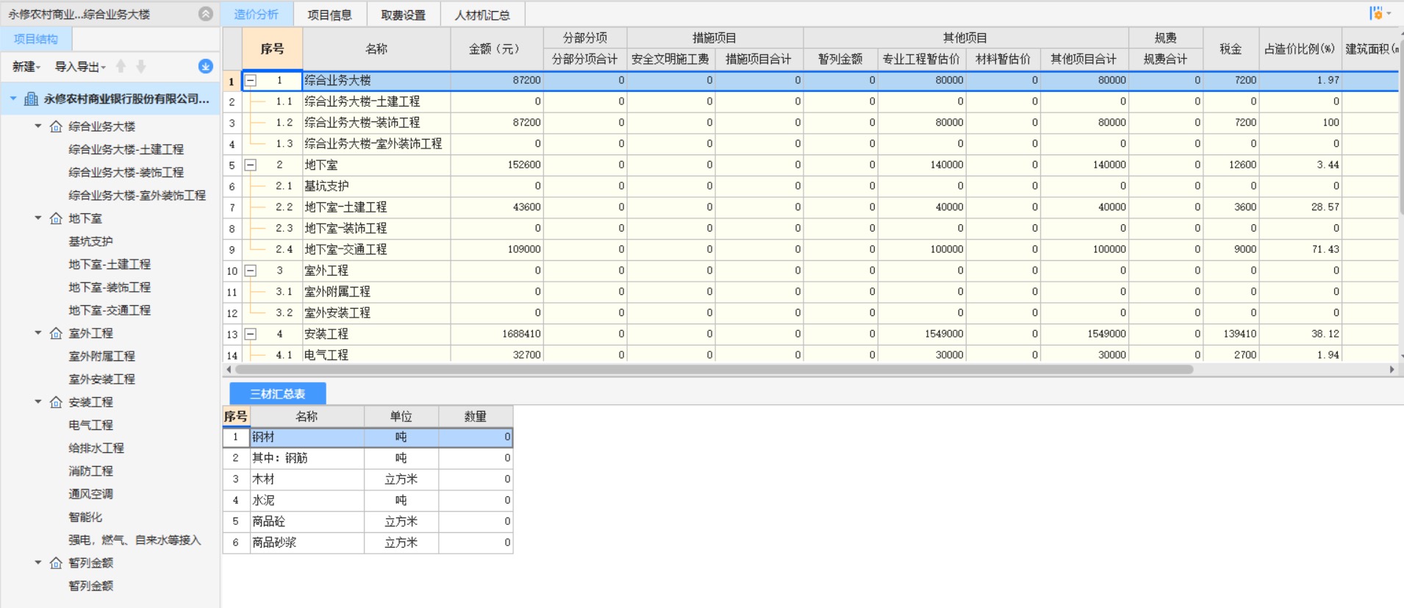This screenshot has height=608, width=1404.
Task: Click the house icon beside 综合业务大楼
Action: tap(56, 126)
